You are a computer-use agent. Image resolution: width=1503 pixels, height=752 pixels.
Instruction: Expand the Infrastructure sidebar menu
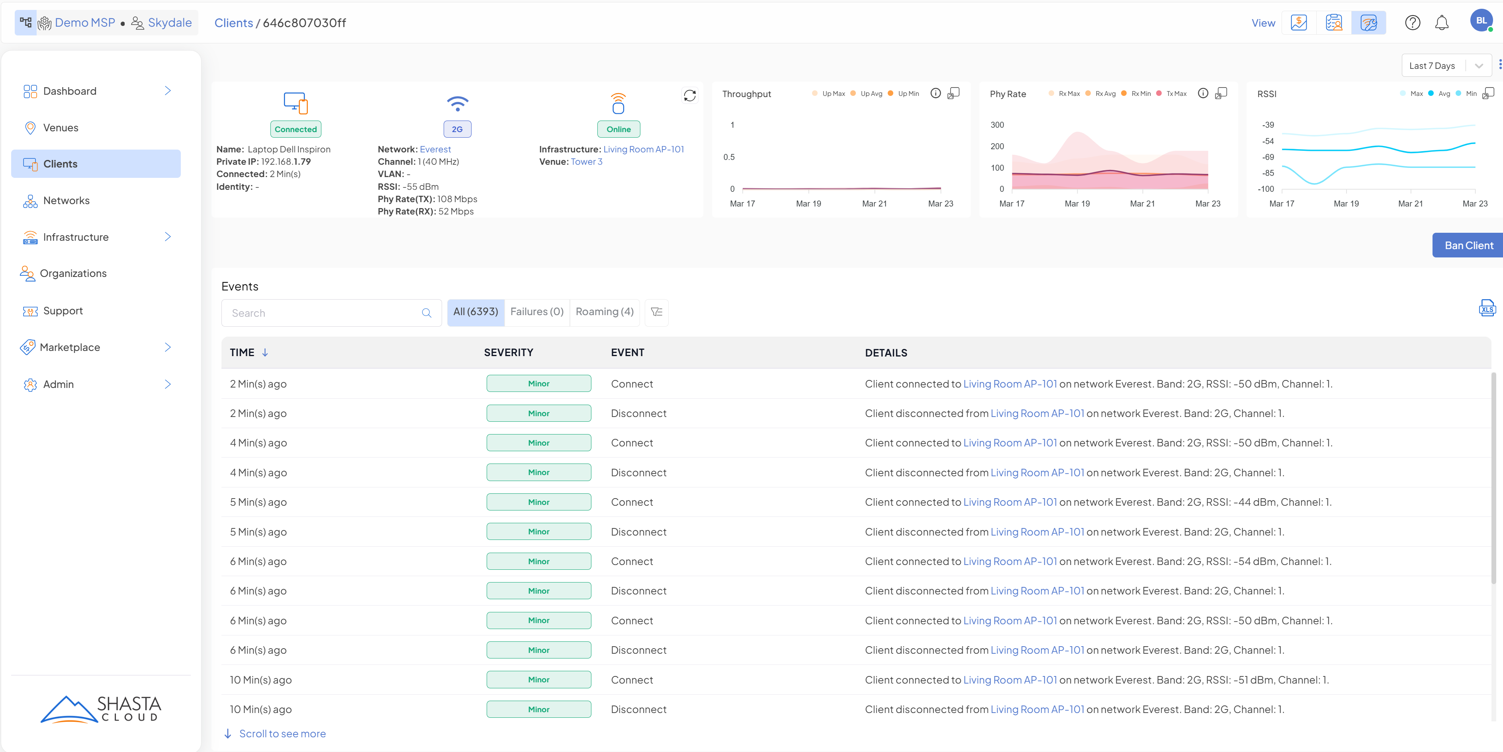click(x=167, y=237)
